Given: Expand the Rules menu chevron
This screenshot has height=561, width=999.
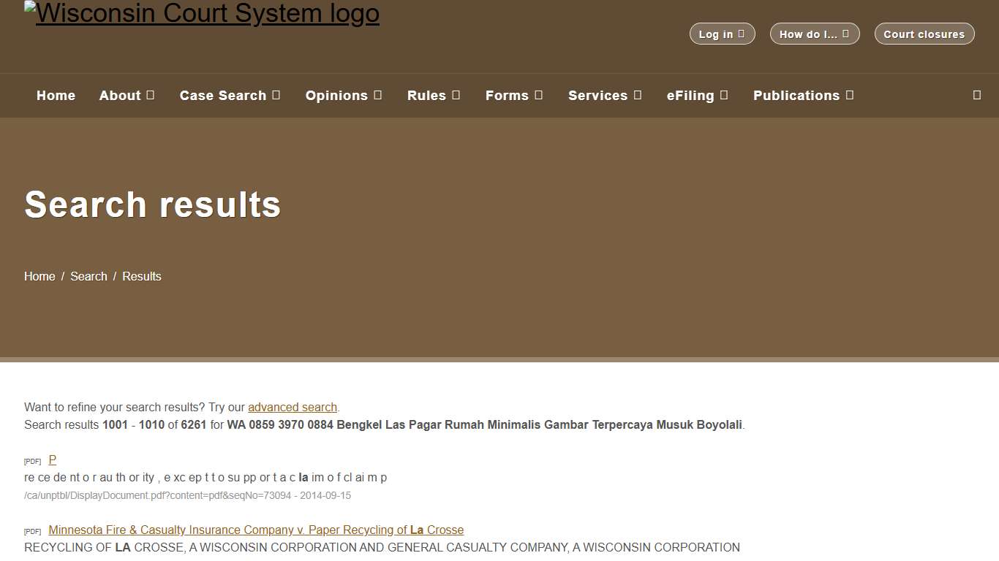Looking at the screenshot, I should tap(457, 95).
